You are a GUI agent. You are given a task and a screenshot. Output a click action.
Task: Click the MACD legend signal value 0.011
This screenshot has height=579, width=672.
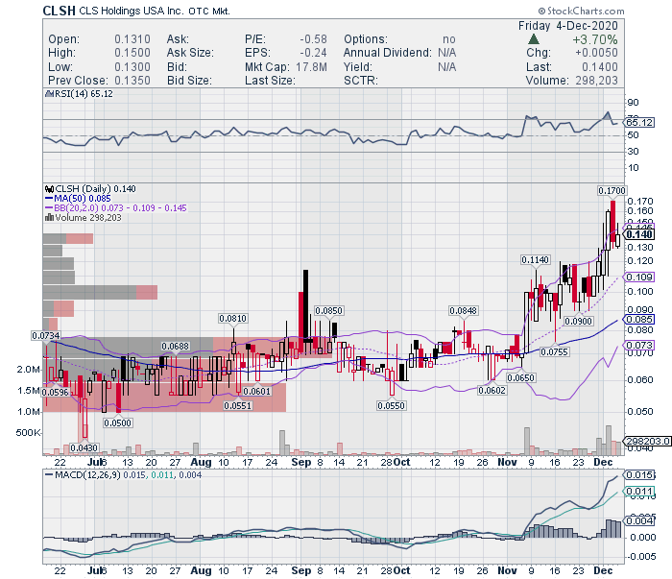click(x=162, y=475)
